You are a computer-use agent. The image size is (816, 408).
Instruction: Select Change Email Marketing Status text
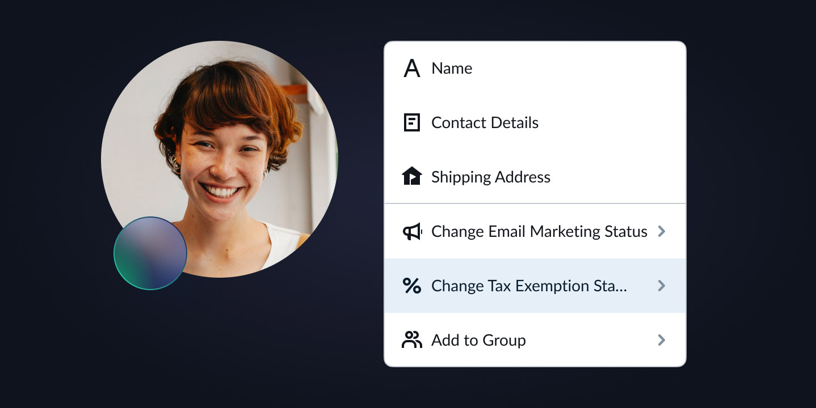(x=539, y=232)
